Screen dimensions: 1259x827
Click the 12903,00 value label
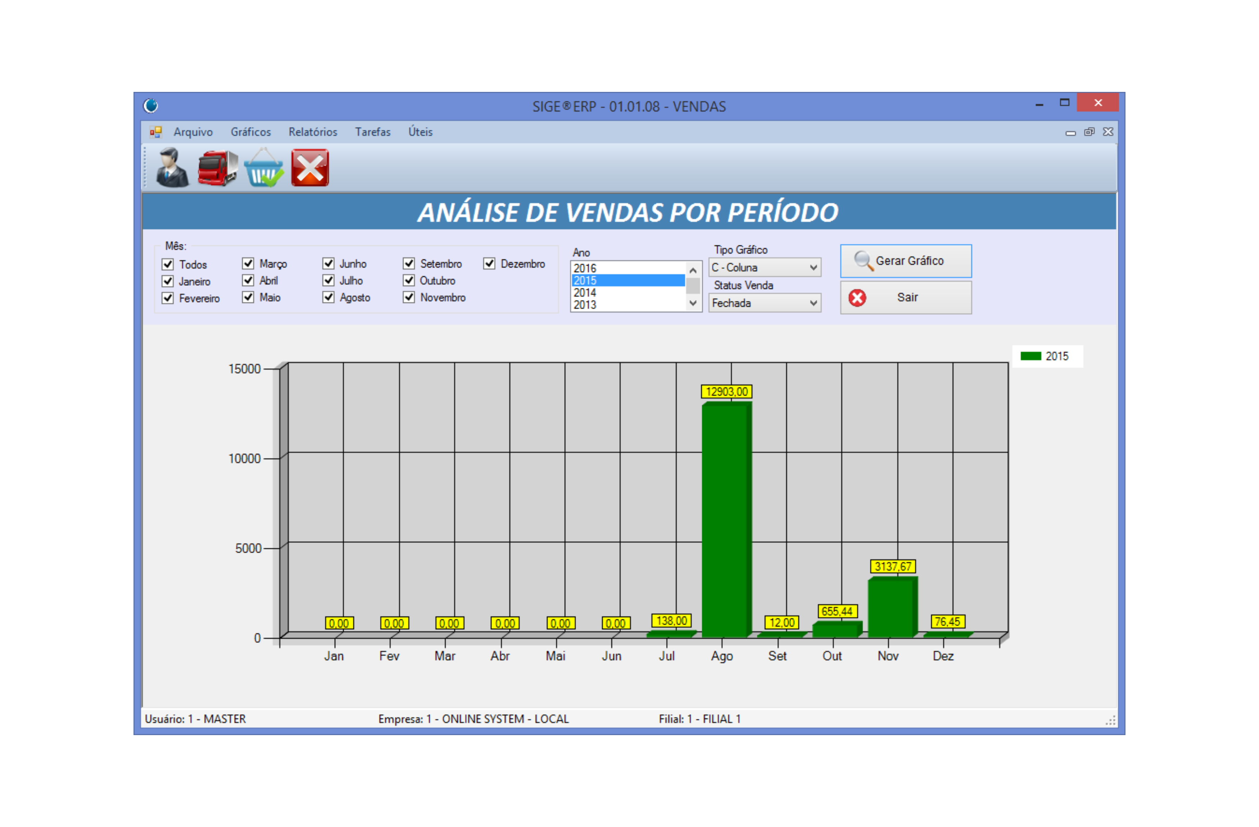pyautogui.click(x=727, y=392)
